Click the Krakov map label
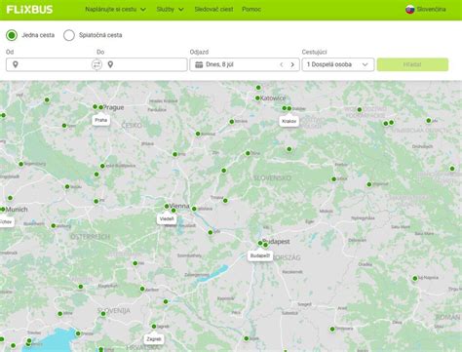Viewport: 462px width, 352px height. coord(289,121)
